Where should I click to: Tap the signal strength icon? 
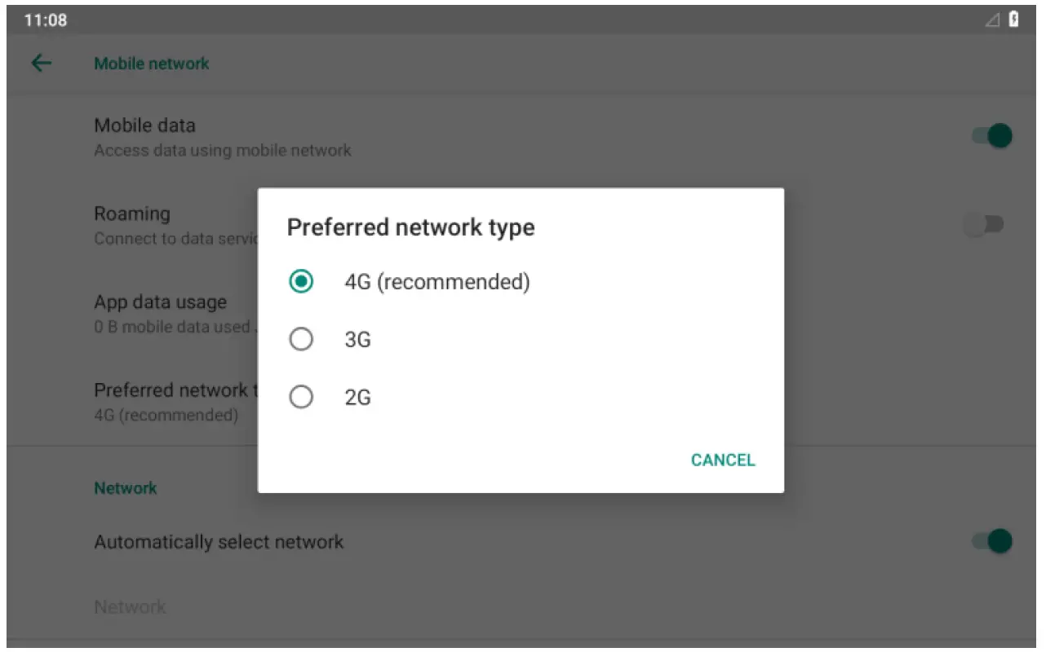click(x=993, y=20)
